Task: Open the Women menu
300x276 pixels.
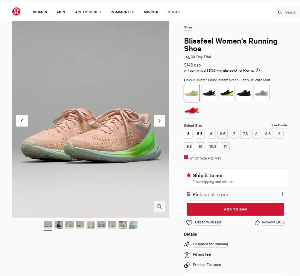Action: tap(40, 12)
